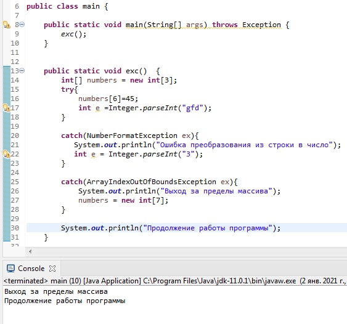Click console output 'Продолжение работы программы'

65,301
